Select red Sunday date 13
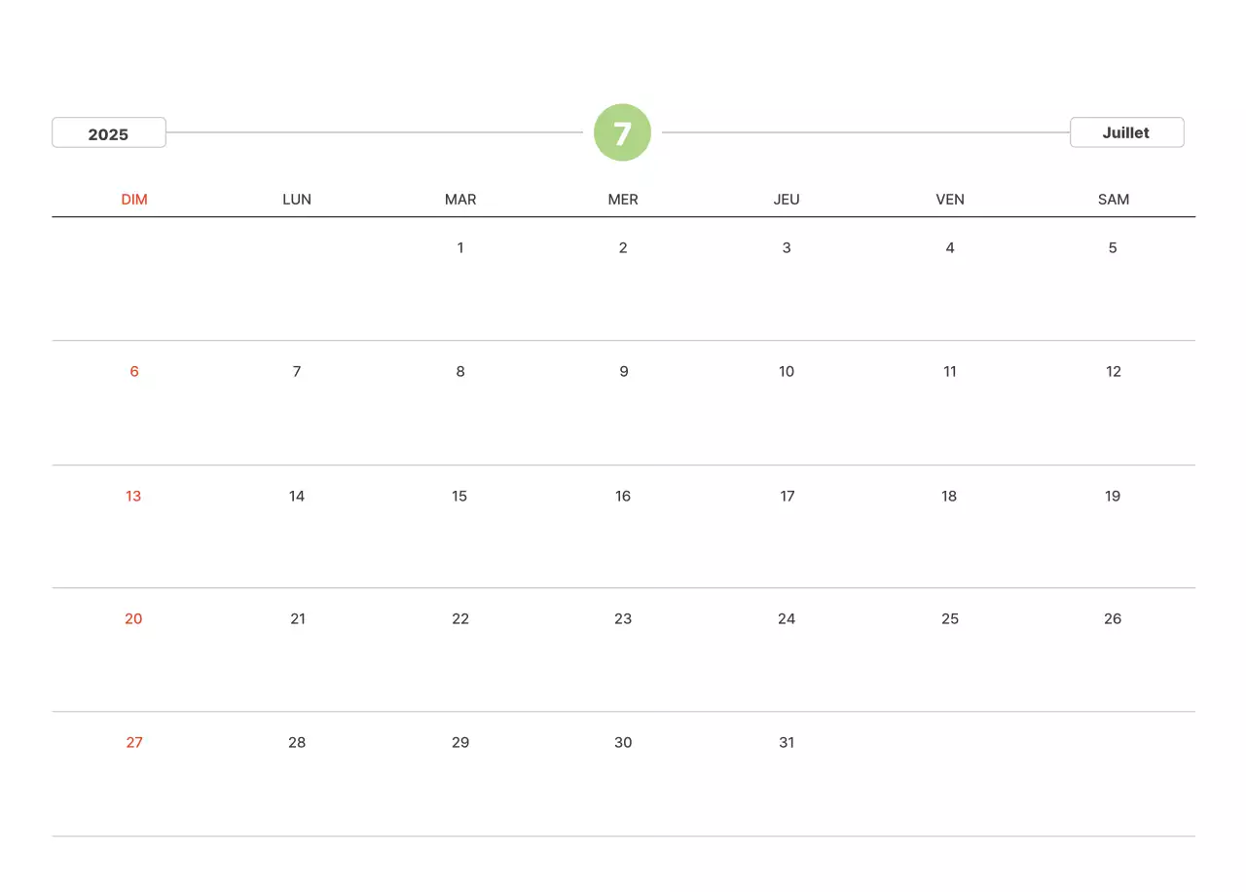 coord(133,496)
